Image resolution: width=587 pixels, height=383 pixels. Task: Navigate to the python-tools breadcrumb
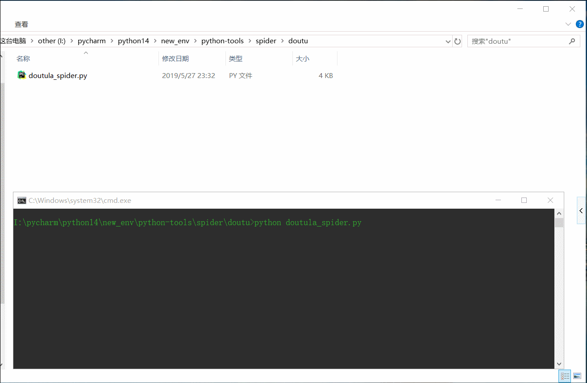tap(222, 41)
